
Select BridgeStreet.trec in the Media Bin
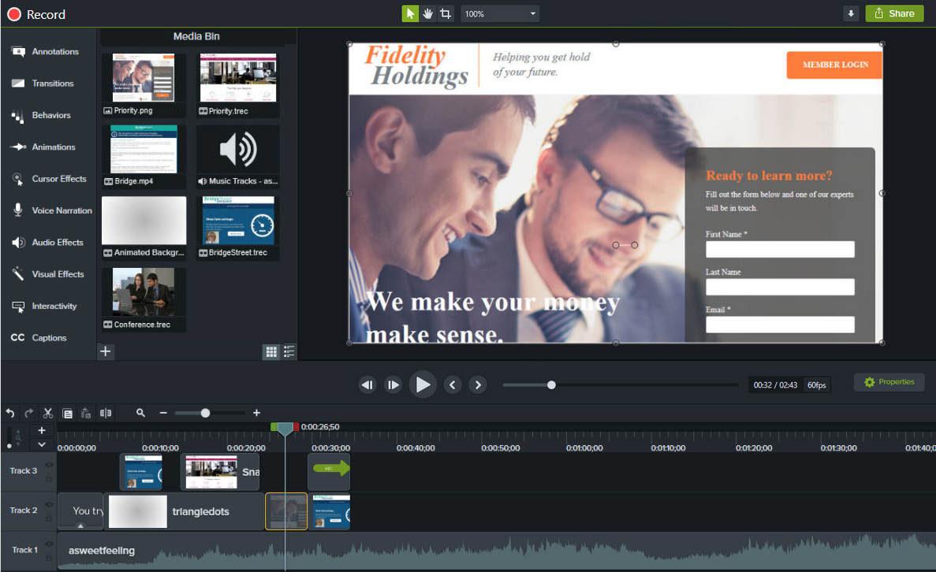tap(238, 228)
